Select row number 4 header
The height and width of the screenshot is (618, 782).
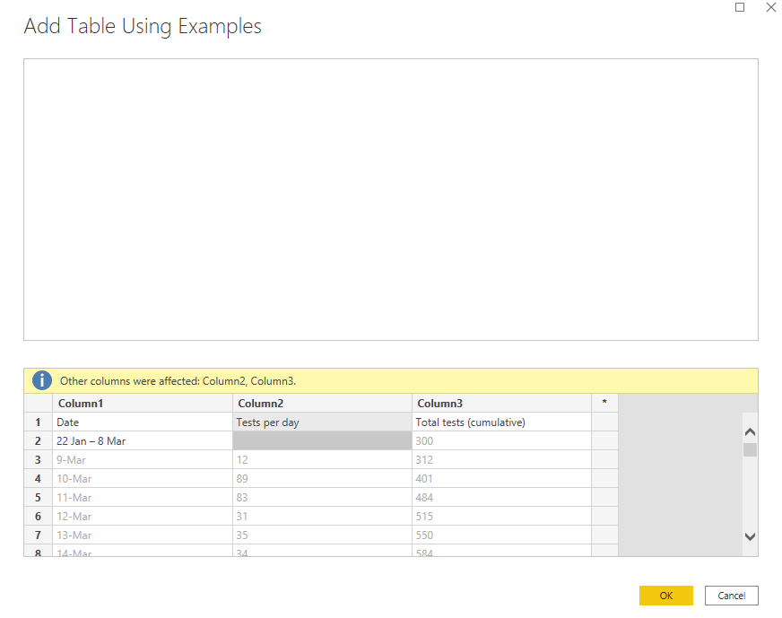(x=38, y=479)
